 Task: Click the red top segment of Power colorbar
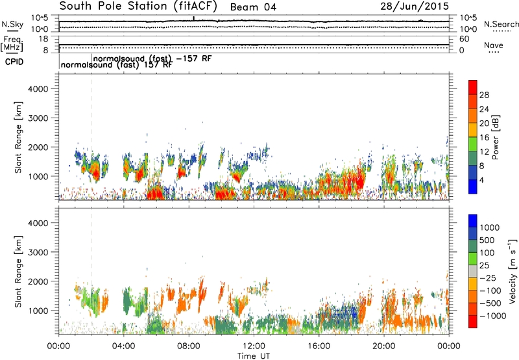473,87
